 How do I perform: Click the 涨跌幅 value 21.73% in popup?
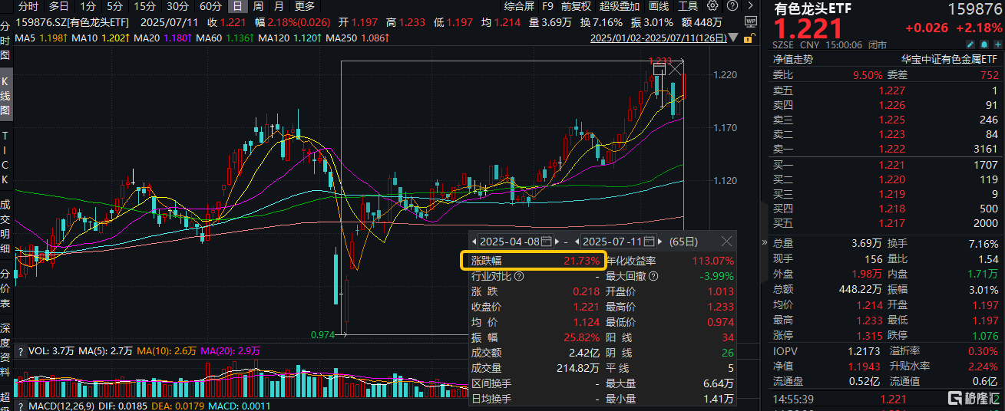pos(582,261)
